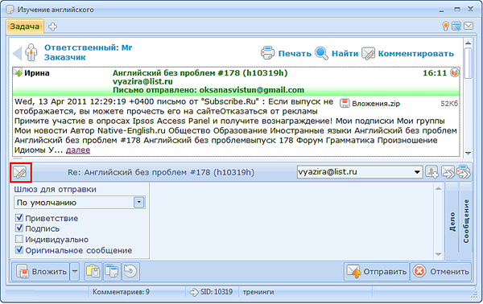The width and height of the screenshot is (483, 304).
Task: Click the forward envelope icon by recipient field
Action: coord(448,172)
